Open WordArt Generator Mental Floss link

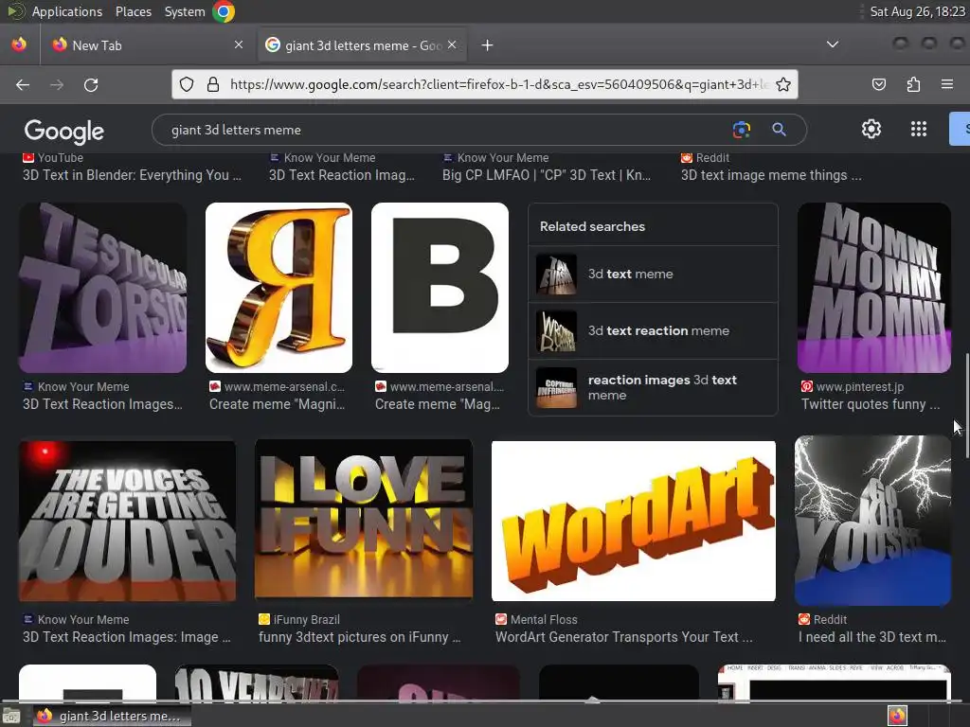(623, 637)
